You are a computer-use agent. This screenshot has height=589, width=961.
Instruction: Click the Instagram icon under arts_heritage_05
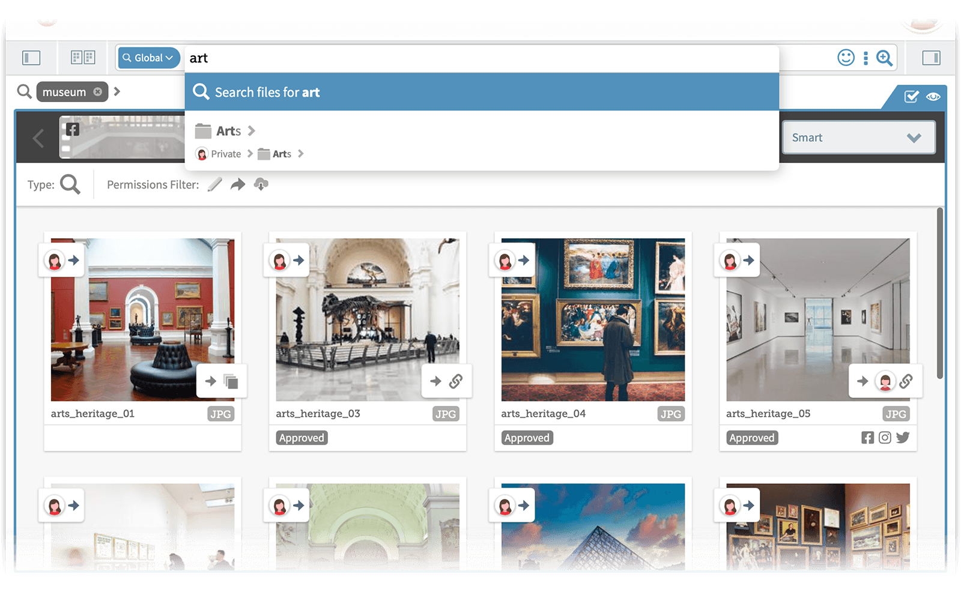[x=885, y=438]
